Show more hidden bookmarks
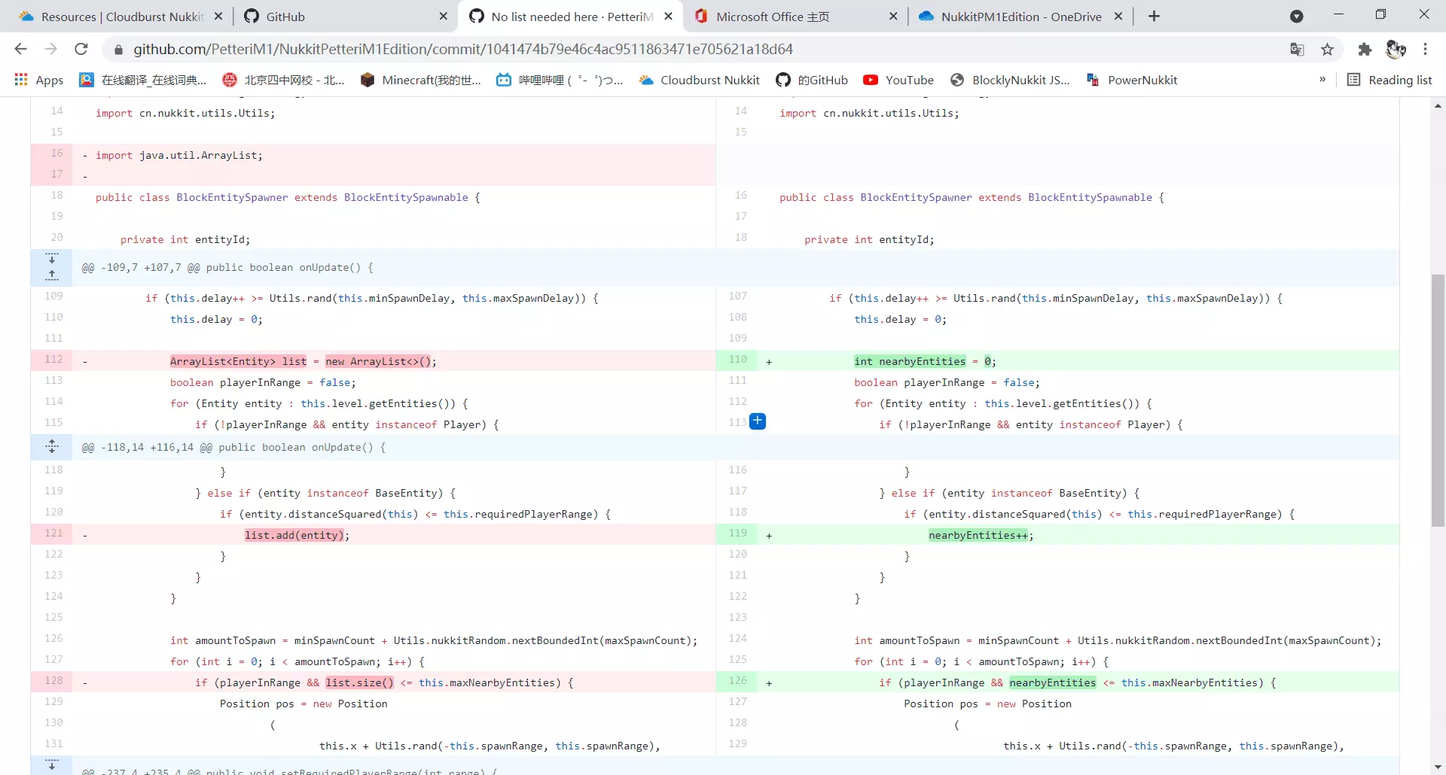Image resolution: width=1446 pixels, height=775 pixels. tap(1322, 80)
